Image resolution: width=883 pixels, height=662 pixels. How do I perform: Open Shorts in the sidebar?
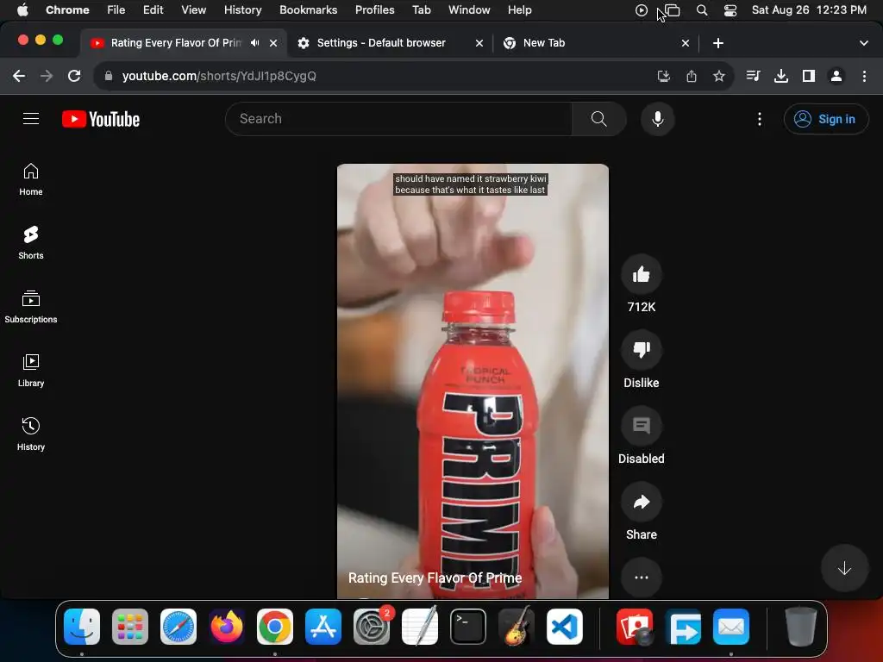(x=31, y=243)
